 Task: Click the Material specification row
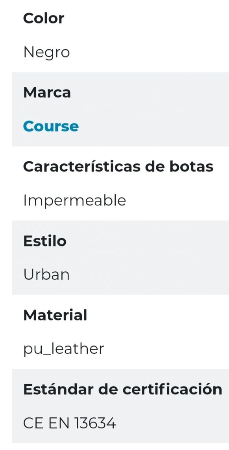pyautogui.click(x=114, y=332)
